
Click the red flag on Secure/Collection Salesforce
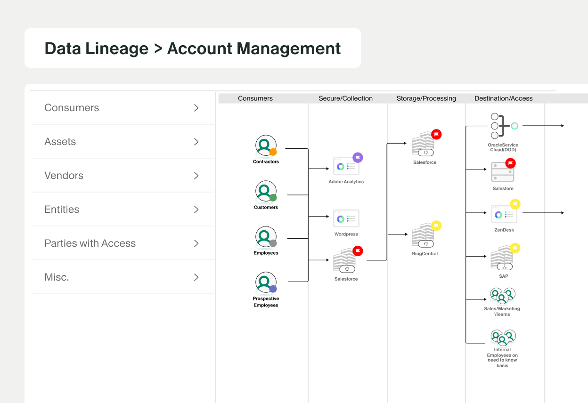coord(358,251)
